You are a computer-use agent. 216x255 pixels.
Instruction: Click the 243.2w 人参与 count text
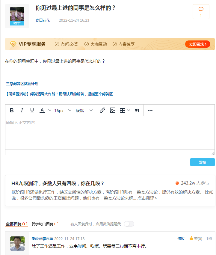pos(195,183)
